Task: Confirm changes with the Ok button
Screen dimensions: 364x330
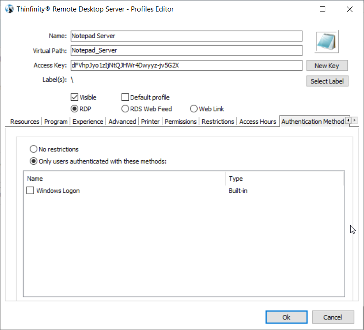Action: click(286, 317)
